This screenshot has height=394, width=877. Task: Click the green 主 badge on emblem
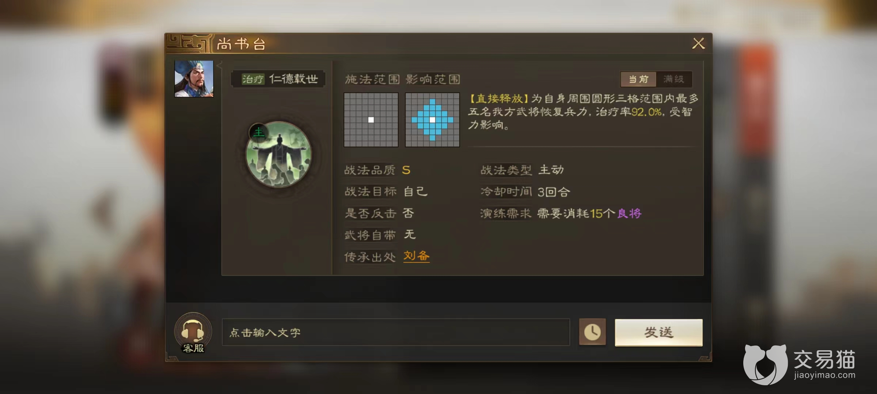coord(259,132)
